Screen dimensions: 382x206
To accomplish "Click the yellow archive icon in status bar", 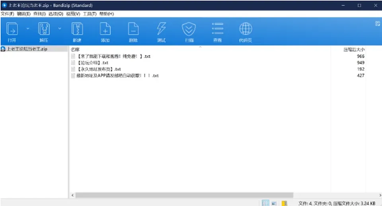I will (284, 203).
